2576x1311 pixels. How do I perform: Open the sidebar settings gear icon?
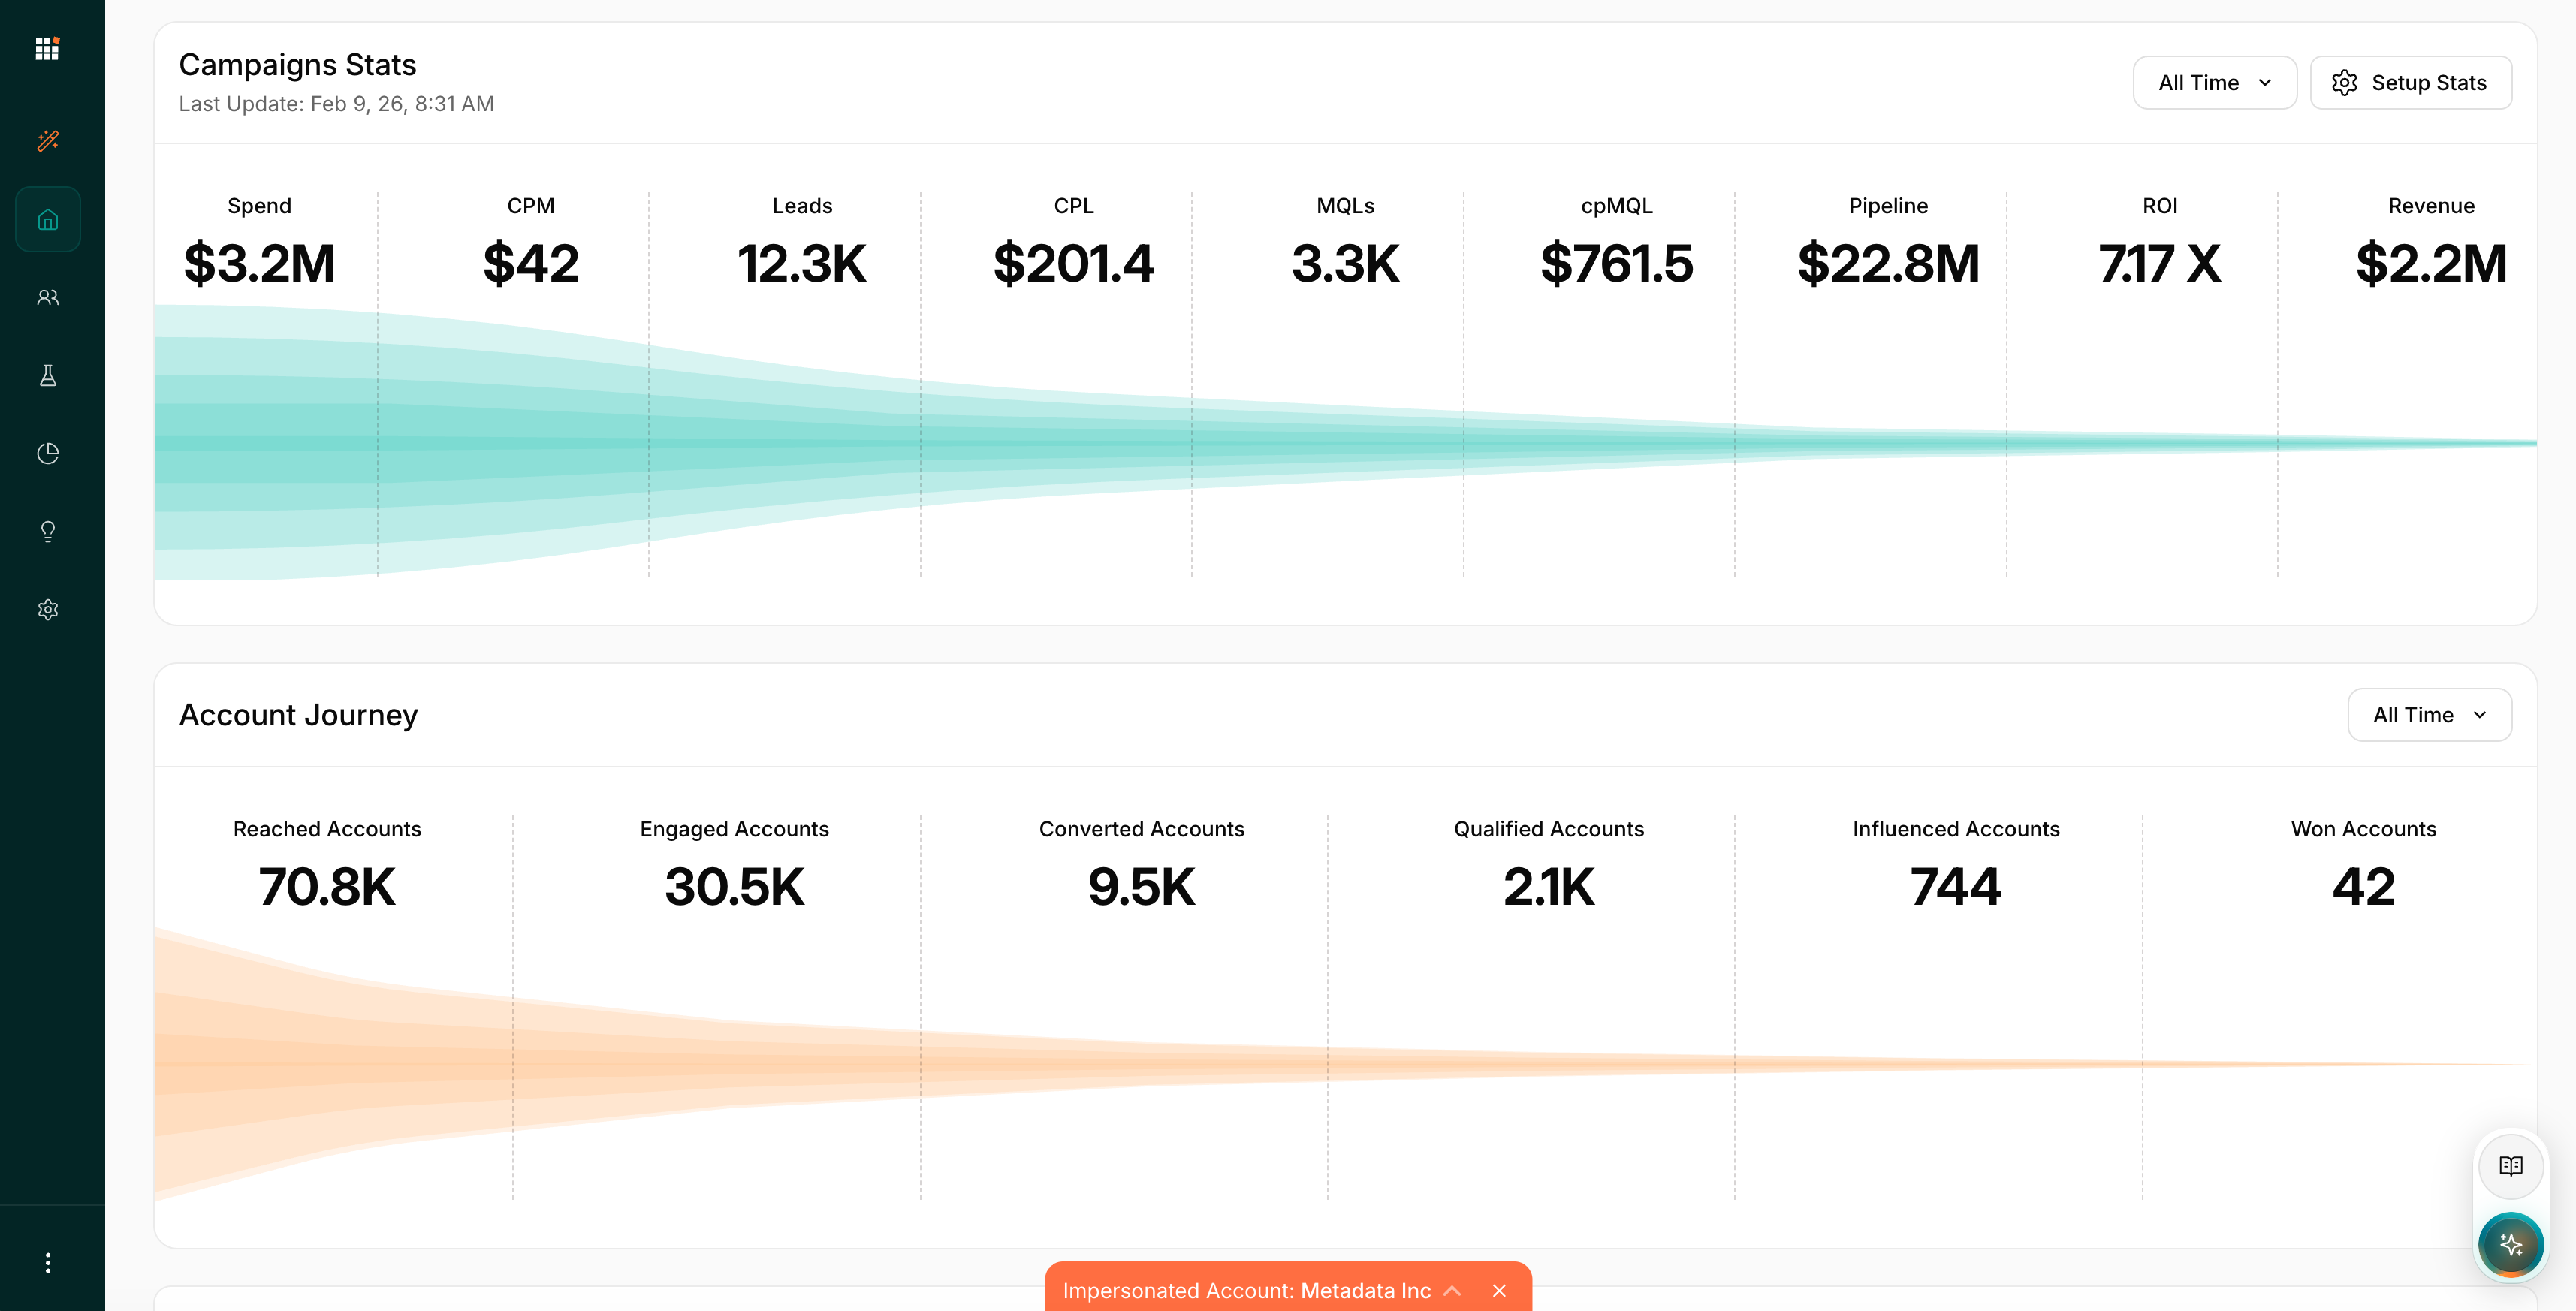coord(47,609)
